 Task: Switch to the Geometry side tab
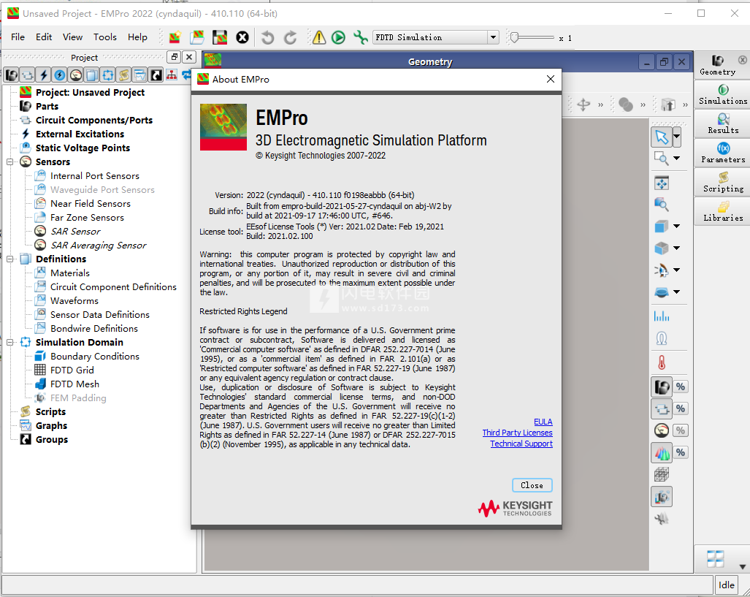[x=719, y=65]
